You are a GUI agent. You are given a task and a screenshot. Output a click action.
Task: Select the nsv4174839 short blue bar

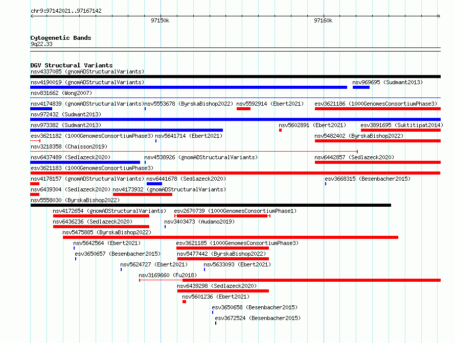[41, 109]
